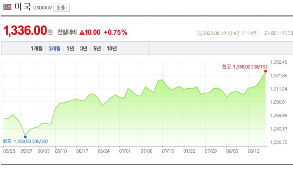This screenshot has width=293, height=170.
Task: Click the 07/01 date axis label
Action: tap(125, 151)
